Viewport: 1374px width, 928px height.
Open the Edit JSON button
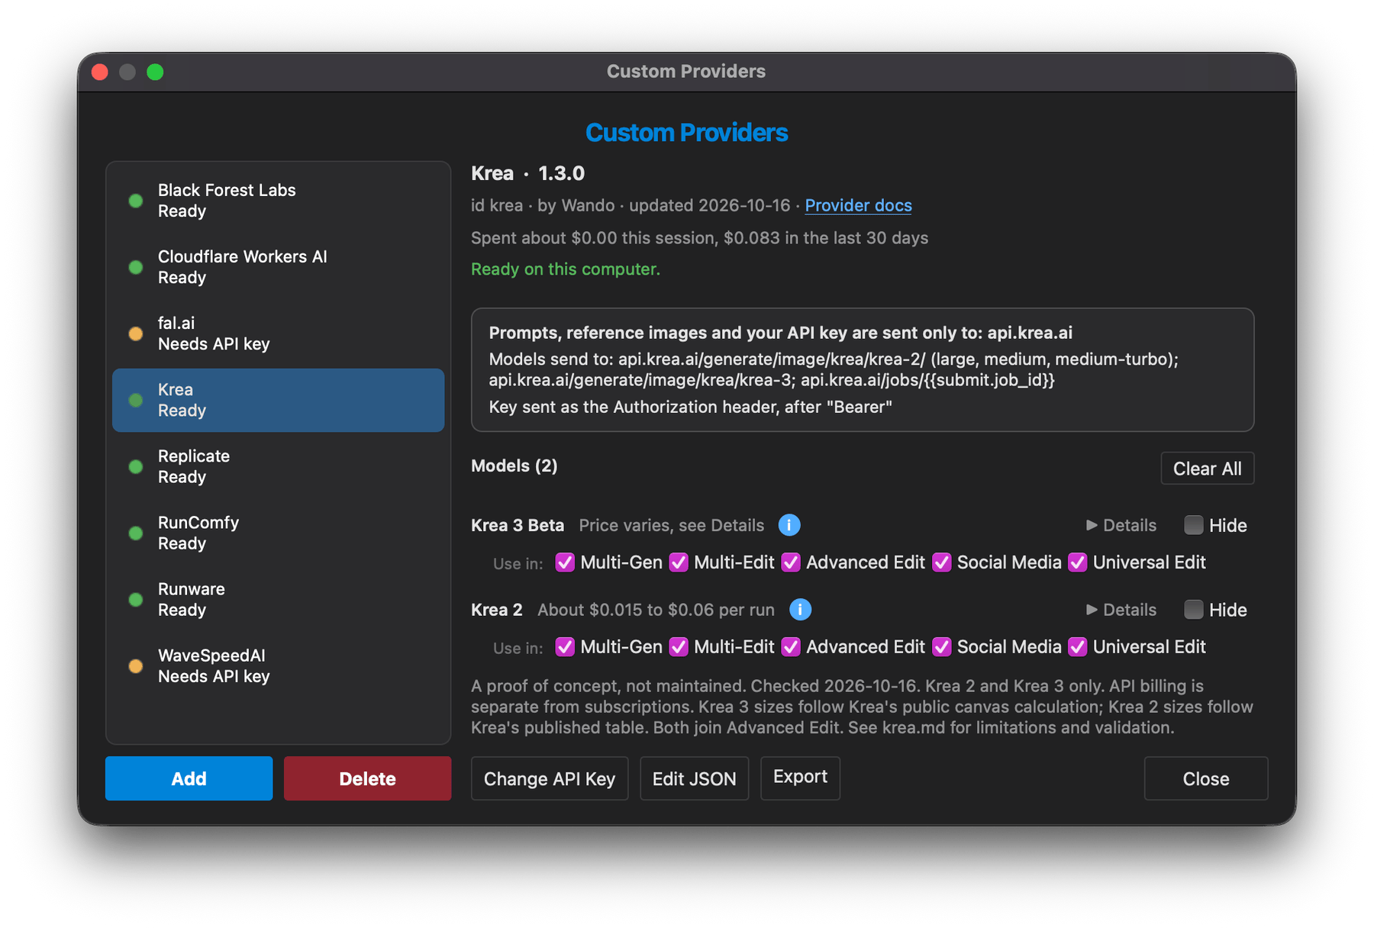694,778
